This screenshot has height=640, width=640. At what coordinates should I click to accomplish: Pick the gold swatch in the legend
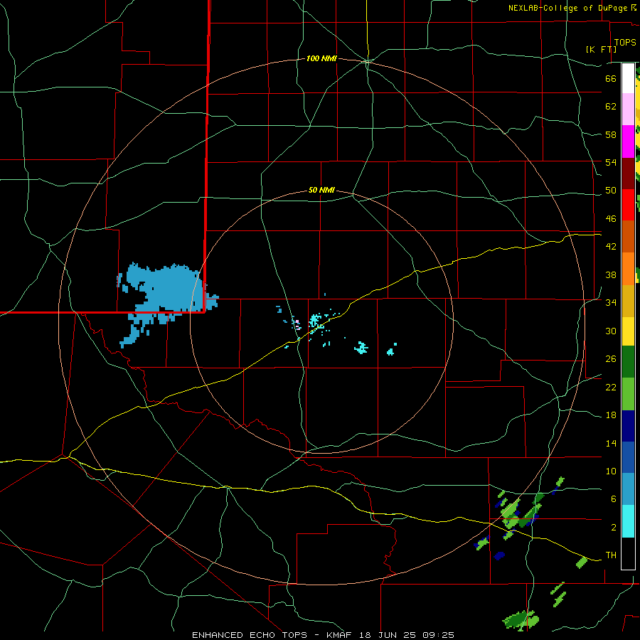coord(628,301)
